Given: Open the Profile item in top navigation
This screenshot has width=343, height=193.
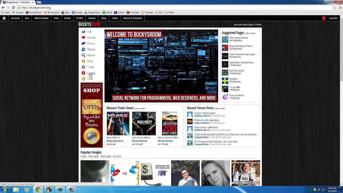Looking at the screenshot, I should click(79, 18).
